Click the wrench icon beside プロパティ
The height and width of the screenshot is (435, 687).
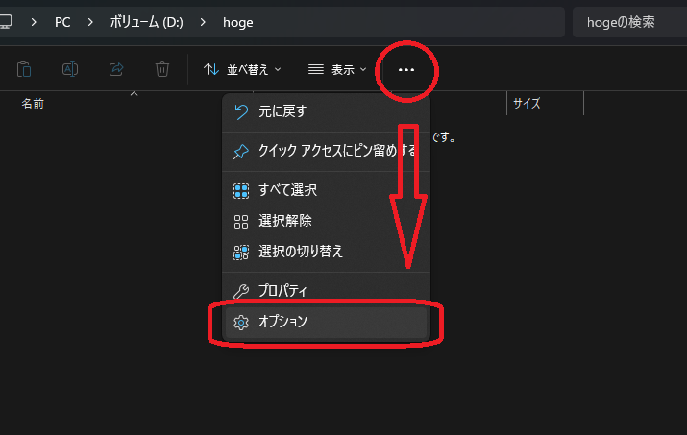point(241,291)
